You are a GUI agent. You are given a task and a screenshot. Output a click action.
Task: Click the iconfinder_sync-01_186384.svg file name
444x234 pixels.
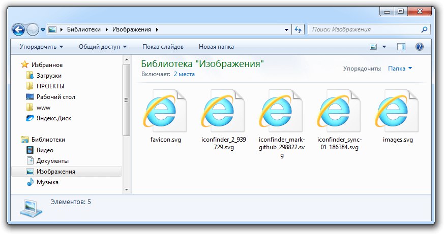[340, 143]
